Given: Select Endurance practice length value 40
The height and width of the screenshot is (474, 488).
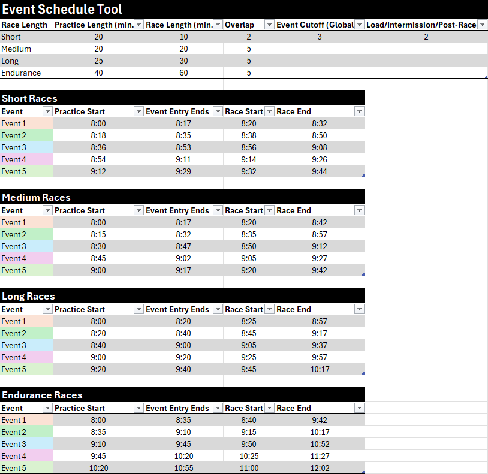Looking at the screenshot, I should [99, 73].
